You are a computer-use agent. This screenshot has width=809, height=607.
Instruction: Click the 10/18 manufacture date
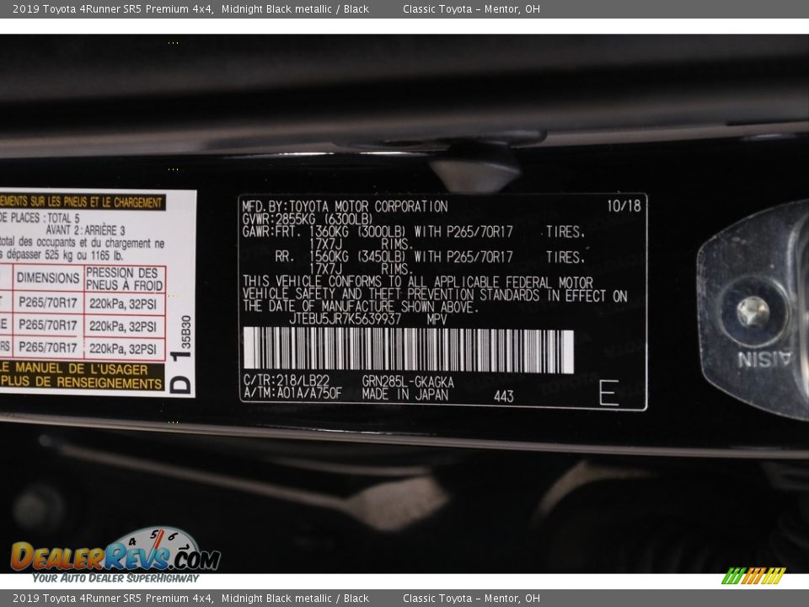(623, 205)
